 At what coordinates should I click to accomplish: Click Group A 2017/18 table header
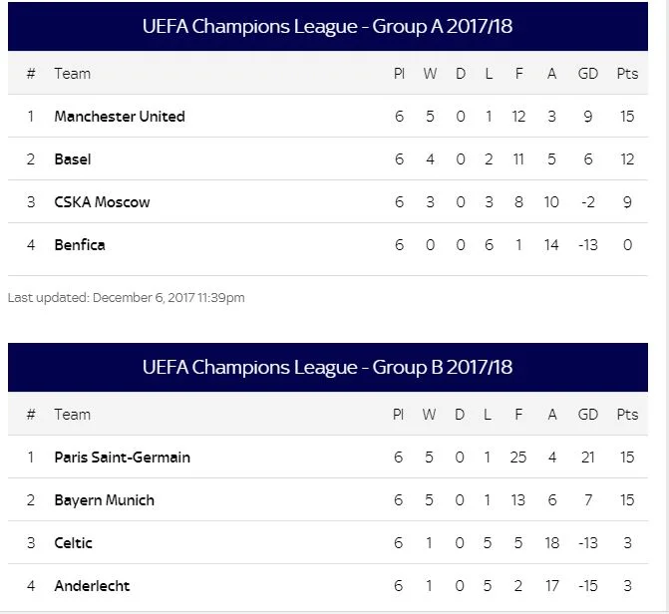coord(327,27)
